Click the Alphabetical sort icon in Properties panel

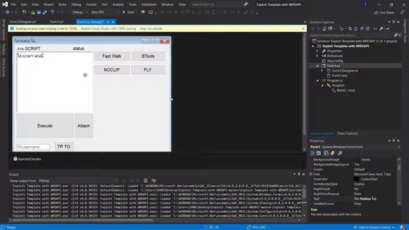tap(319, 153)
